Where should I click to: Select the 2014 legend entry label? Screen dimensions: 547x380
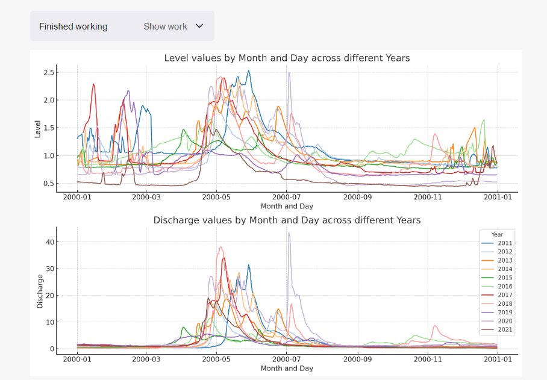[x=505, y=269]
